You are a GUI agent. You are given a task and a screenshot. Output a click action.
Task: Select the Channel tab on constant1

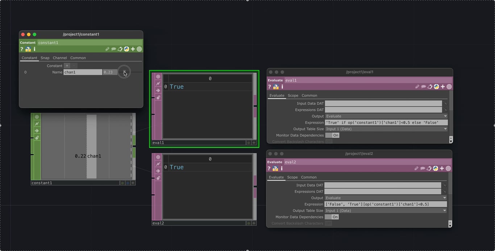[x=60, y=58]
